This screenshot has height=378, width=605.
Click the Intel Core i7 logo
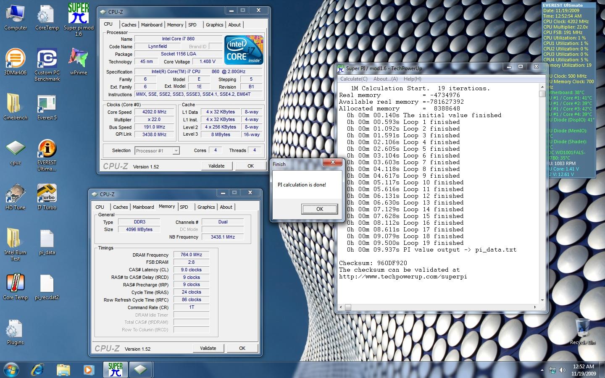tap(244, 50)
